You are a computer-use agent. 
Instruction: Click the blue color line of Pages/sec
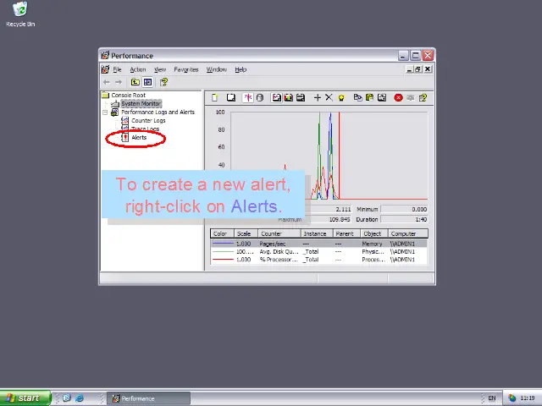223,244
